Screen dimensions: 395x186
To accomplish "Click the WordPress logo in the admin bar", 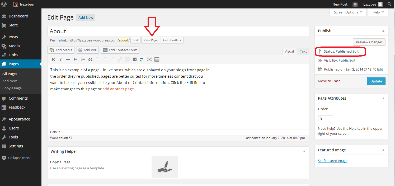I will pyautogui.click(x=4, y=4).
